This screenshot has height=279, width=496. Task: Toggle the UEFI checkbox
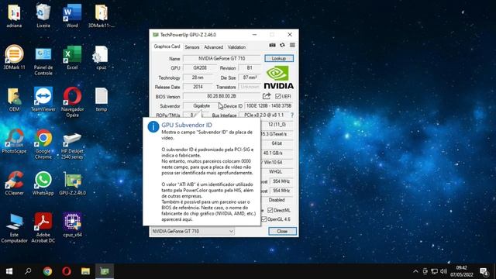point(277,96)
